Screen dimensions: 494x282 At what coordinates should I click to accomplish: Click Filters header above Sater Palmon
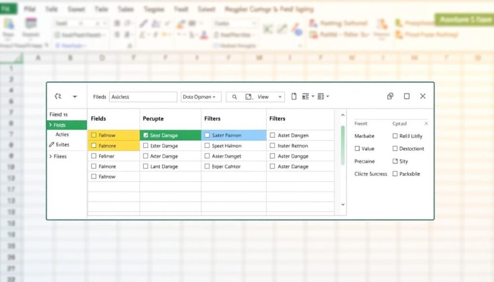point(212,119)
